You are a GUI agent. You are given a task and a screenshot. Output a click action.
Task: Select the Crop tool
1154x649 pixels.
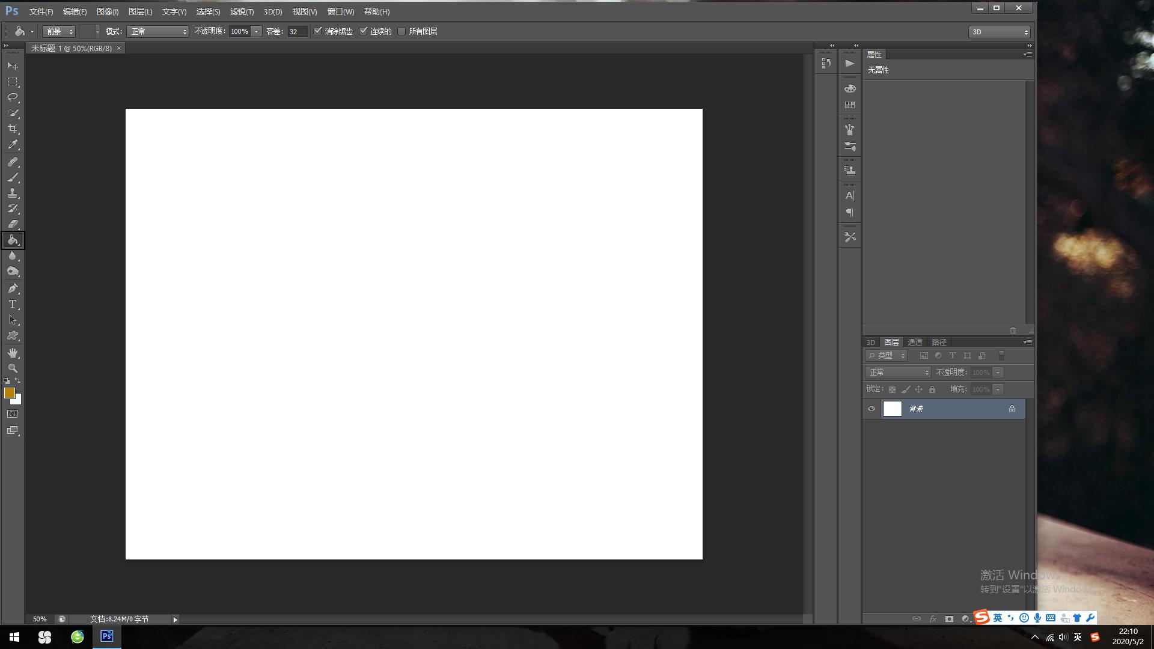(13, 129)
